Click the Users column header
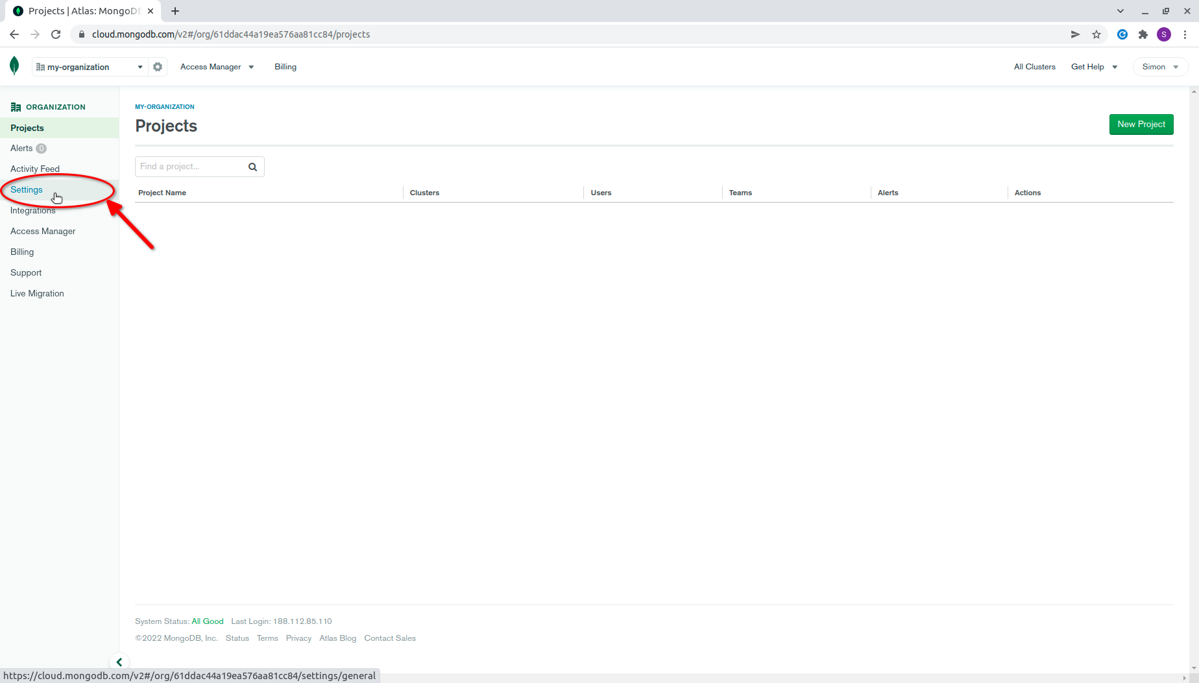Image resolution: width=1199 pixels, height=683 pixels. pos(601,193)
